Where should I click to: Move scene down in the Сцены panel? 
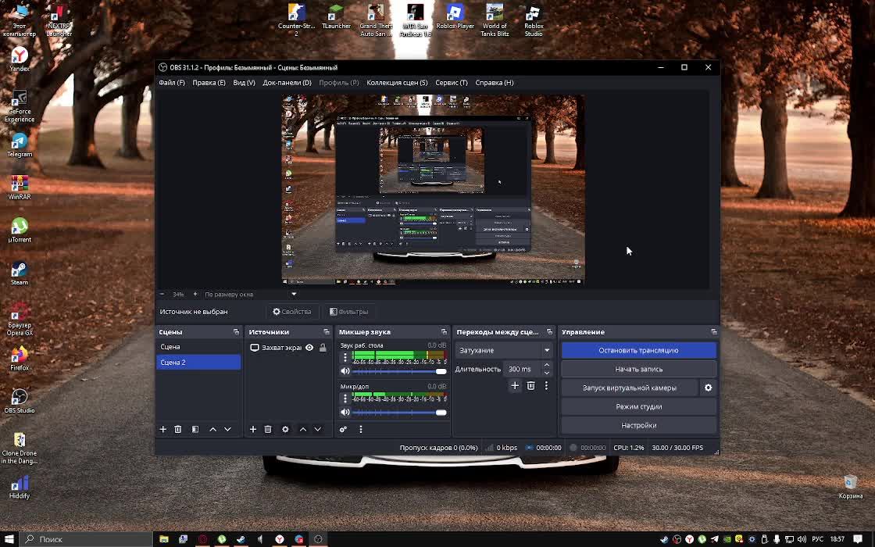(227, 429)
